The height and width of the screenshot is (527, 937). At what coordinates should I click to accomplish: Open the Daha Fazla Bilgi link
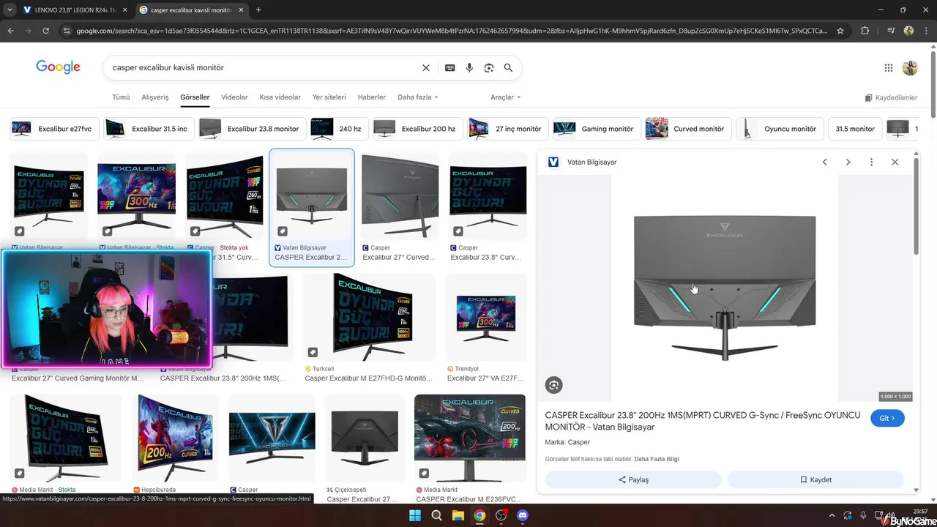(x=657, y=459)
